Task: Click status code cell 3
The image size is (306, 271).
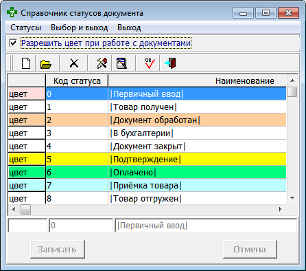Action: click(x=77, y=133)
